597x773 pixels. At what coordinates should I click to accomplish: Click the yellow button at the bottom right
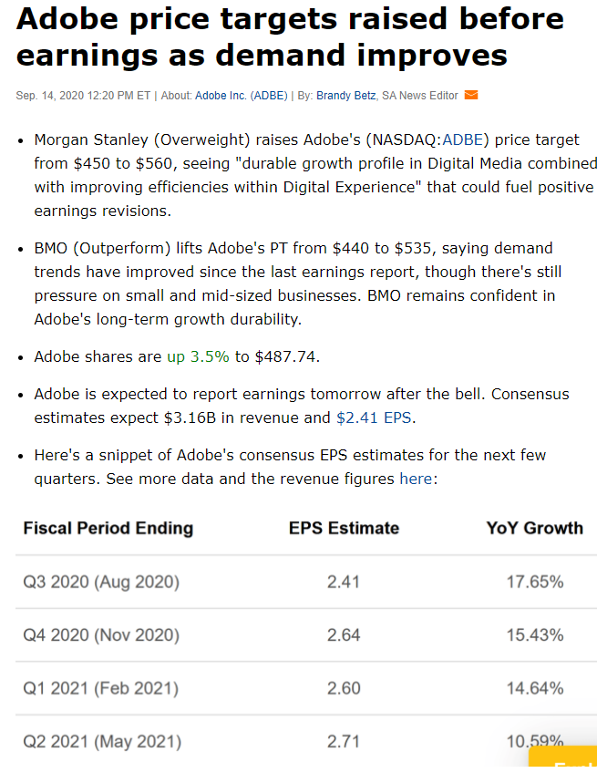point(565,758)
